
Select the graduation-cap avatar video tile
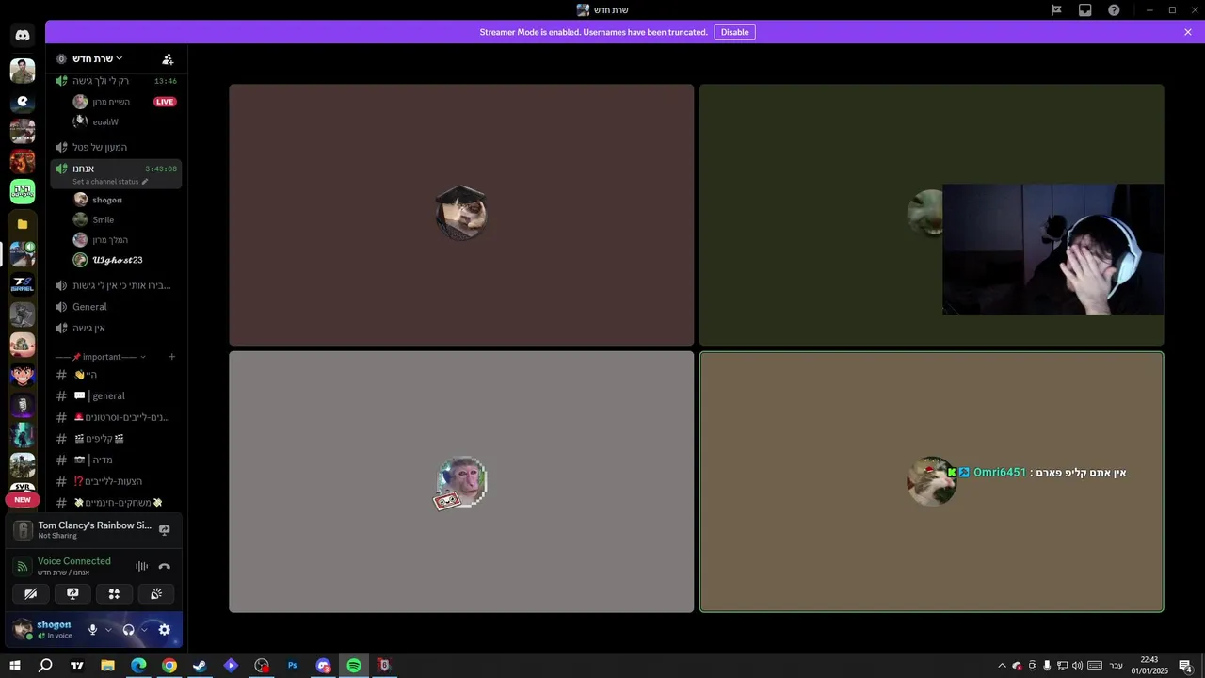coord(461,215)
